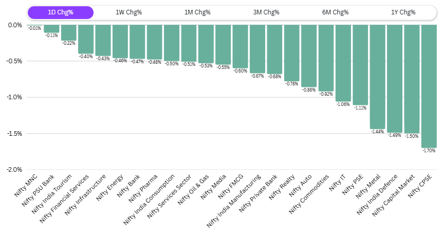Click the Nifty FMCG bar
The height and width of the screenshot is (233, 443).
(x=240, y=46)
